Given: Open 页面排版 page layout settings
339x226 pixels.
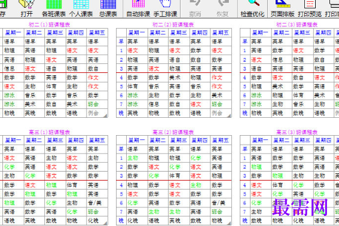Looking at the screenshot, I should (x=283, y=8).
